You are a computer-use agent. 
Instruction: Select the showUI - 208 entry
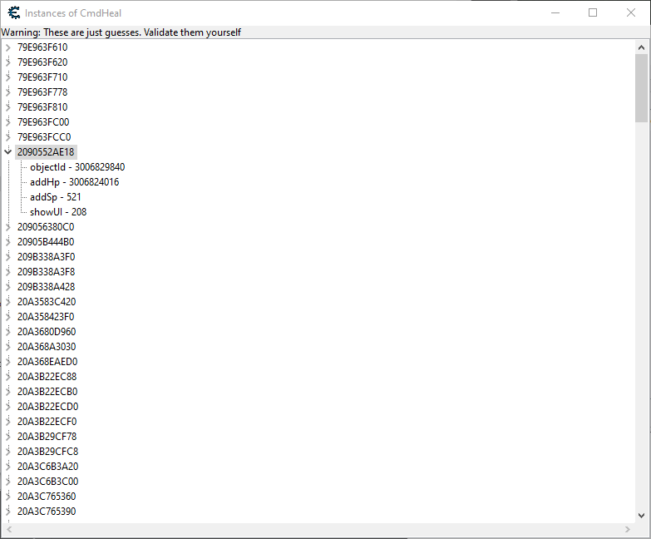pos(58,212)
